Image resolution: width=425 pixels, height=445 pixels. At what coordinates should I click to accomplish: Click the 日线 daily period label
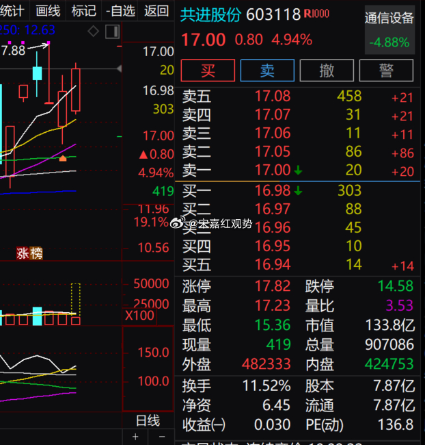click(x=148, y=420)
